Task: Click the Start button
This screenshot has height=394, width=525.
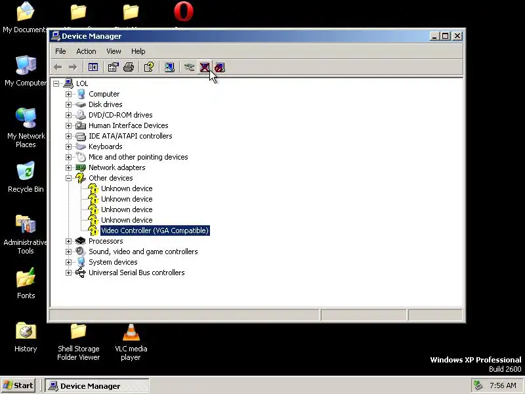Action: 19,385
